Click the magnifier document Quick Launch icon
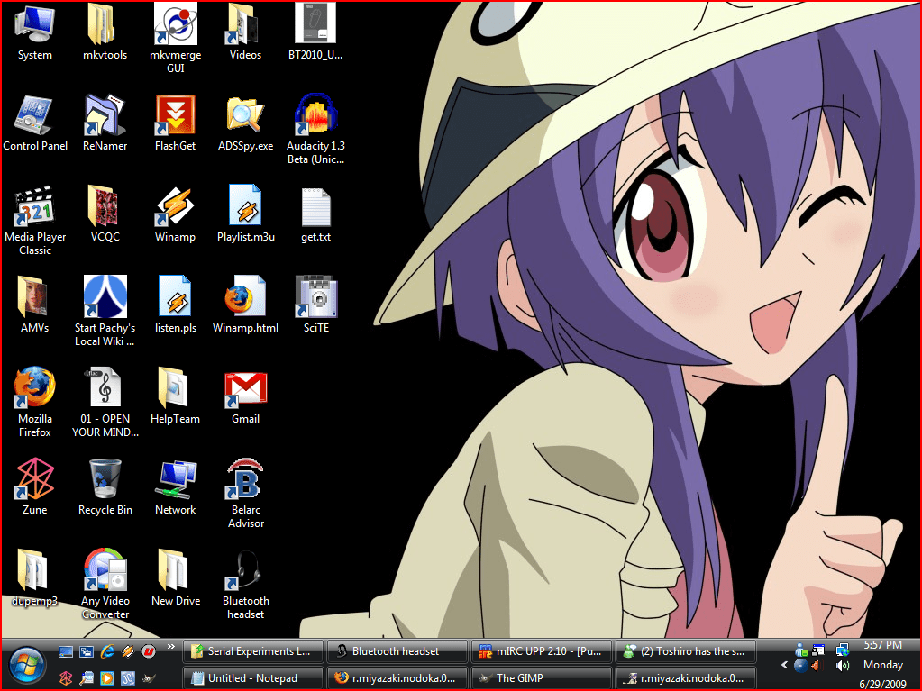 pos(87,678)
